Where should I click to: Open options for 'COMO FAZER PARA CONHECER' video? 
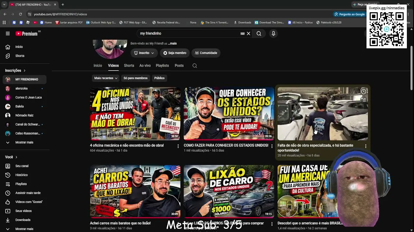coord(272,146)
